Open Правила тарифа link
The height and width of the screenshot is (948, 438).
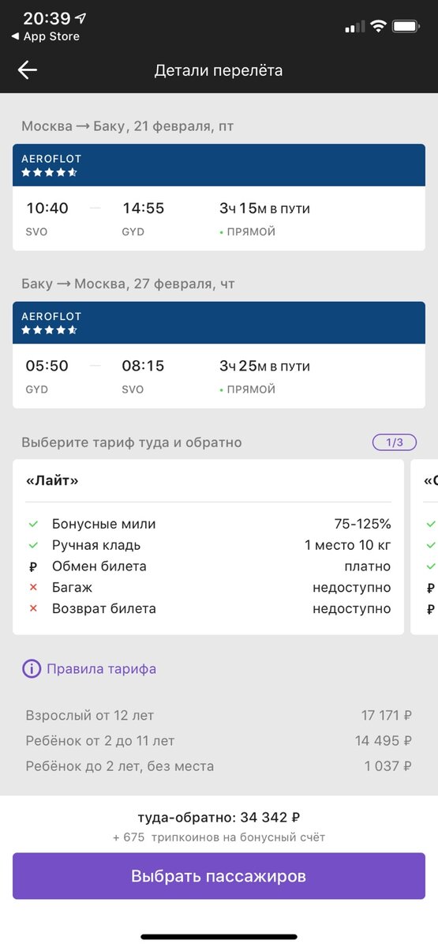point(101,669)
